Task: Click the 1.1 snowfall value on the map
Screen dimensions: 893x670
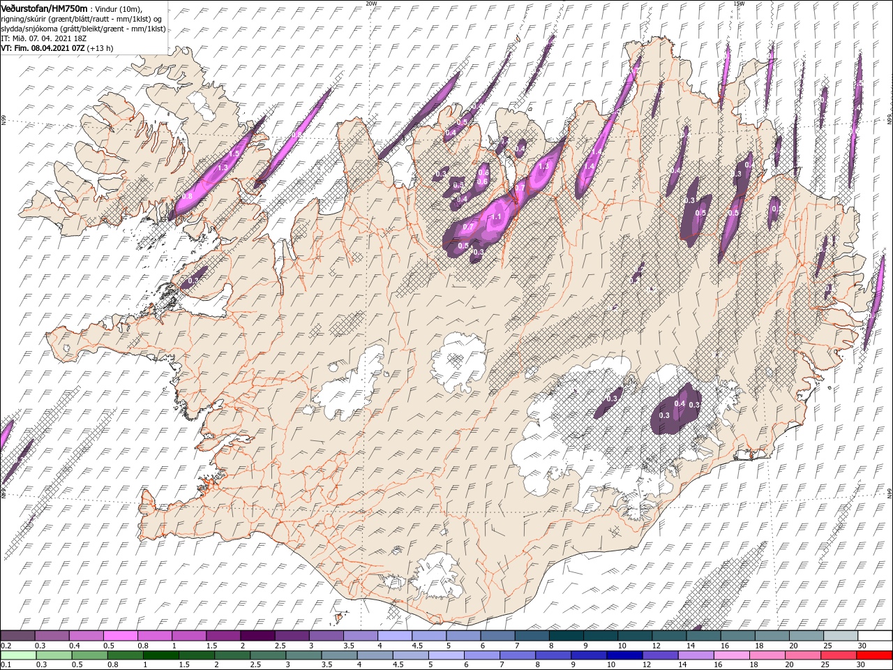Action: point(496,217)
